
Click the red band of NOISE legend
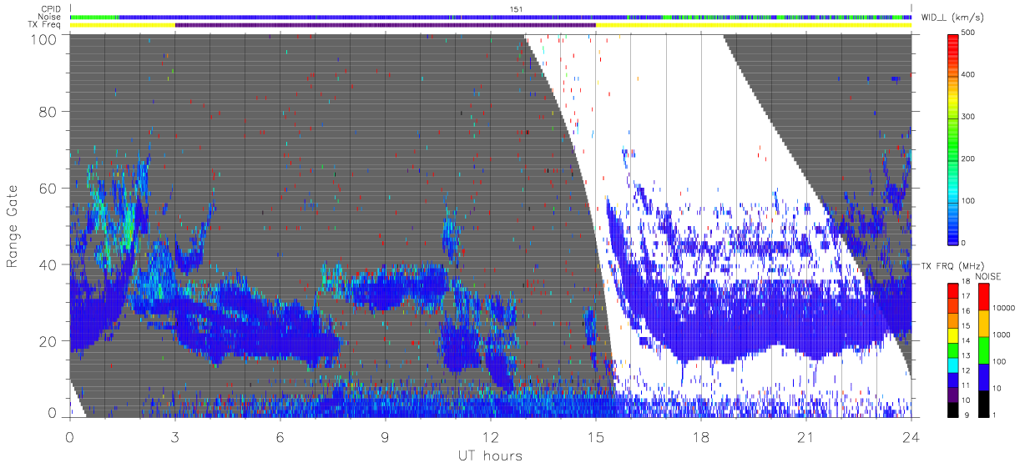tap(982, 296)
